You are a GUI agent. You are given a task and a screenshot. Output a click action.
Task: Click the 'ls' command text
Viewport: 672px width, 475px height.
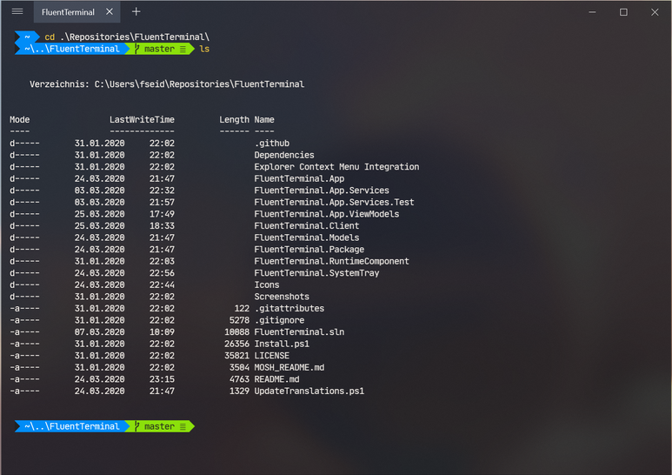click(x=204, y=49)
